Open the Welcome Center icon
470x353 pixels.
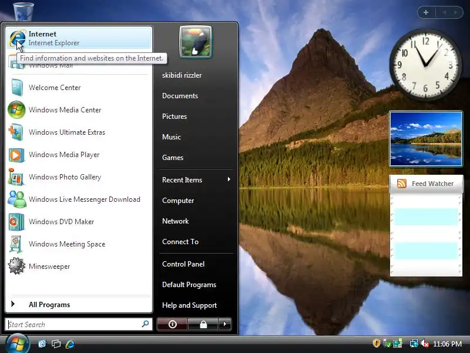click(17, 87)
